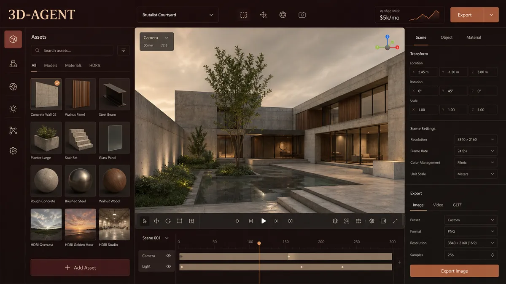Open the node graph sidebar icon
This screenshot has width=506, height=284.
13,130
